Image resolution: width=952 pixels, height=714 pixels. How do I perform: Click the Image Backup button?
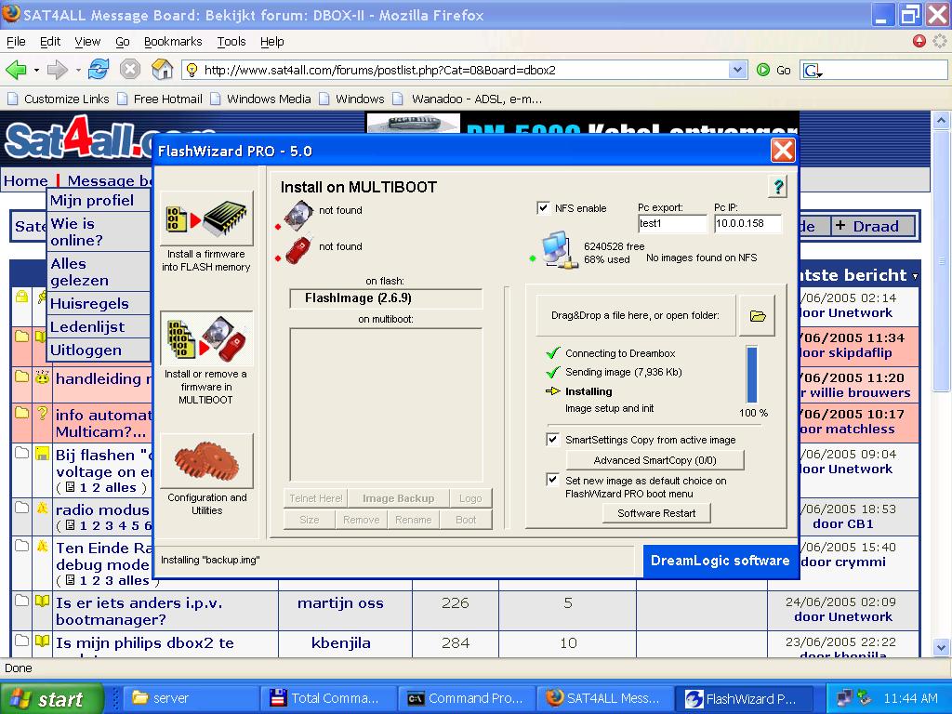[398, 498]
